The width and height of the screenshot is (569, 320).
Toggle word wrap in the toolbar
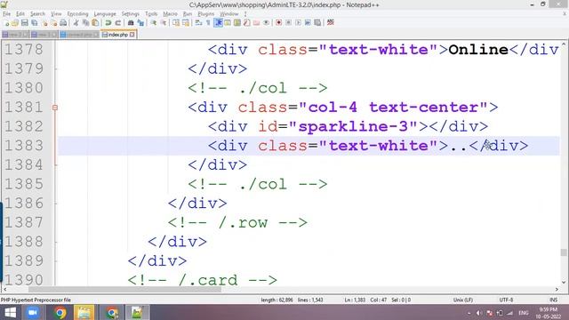[198, 23]
